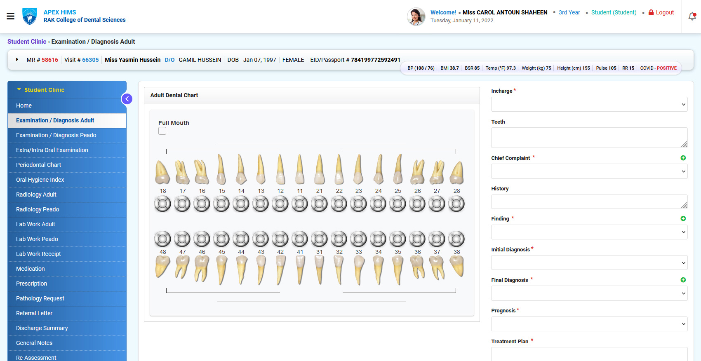Viewport: 701px width, 361px height.
Task: Open the Initial Diagnosis dropdown
Action: pos(589,263)
